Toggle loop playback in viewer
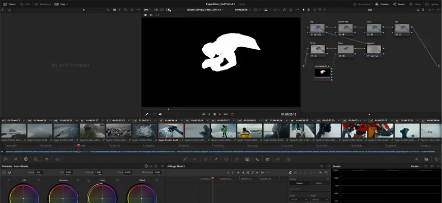This screenshot has height=203, width=442. click(232, 114)
